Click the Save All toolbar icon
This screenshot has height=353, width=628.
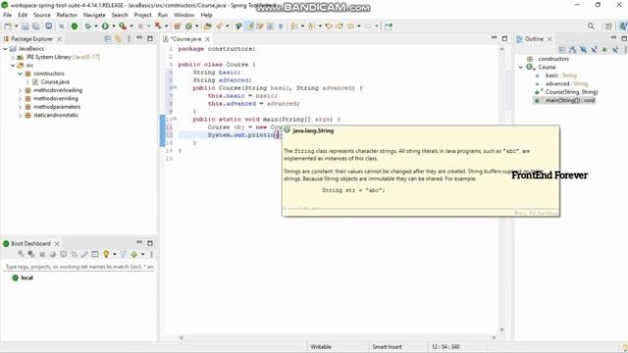[x=35, y=26]
